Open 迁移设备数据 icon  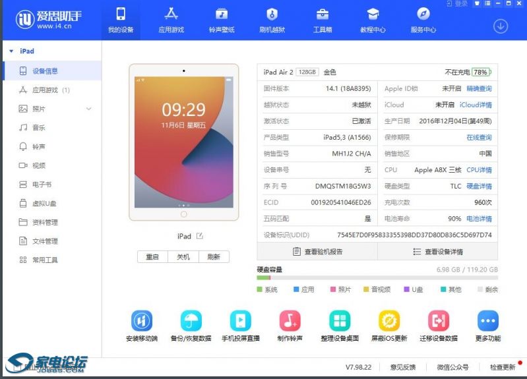tap(438, 321)
